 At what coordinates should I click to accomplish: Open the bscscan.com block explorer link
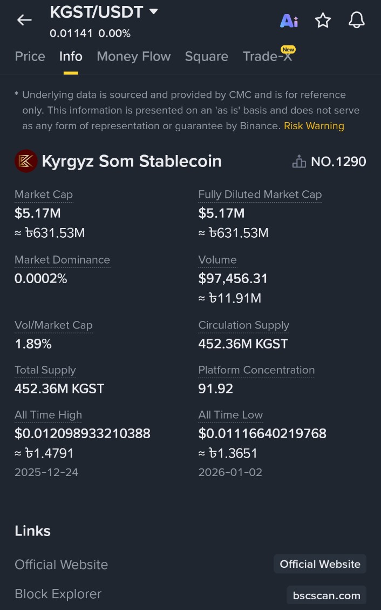(x=326, y=595)
